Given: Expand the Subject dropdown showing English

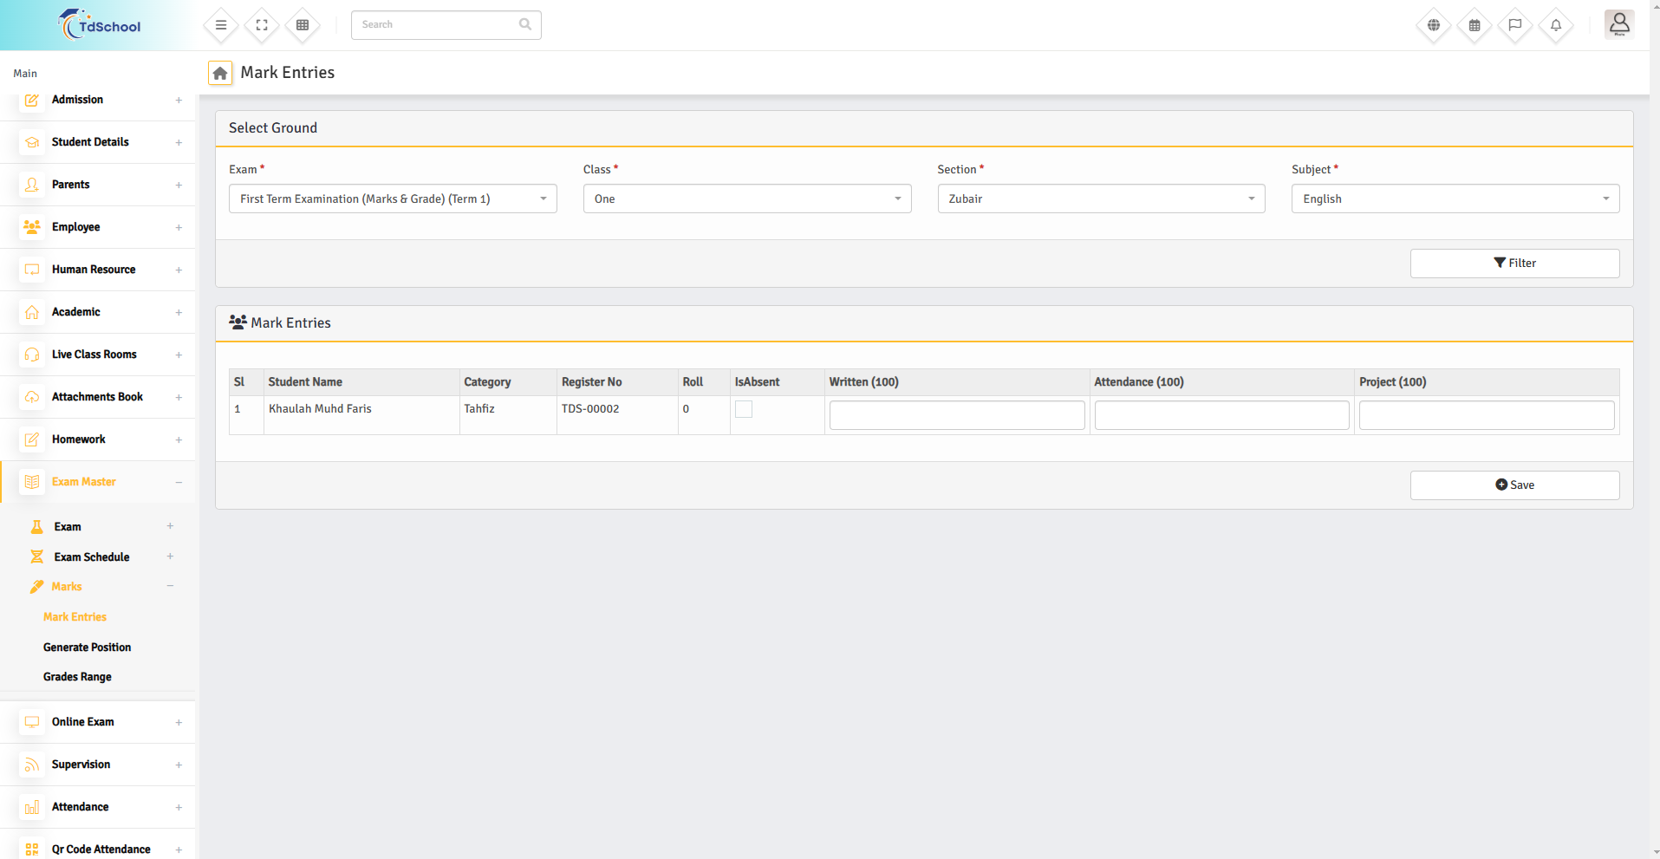Looking at the screenshot, I should pyautogui.click(x=1455, y=198).
